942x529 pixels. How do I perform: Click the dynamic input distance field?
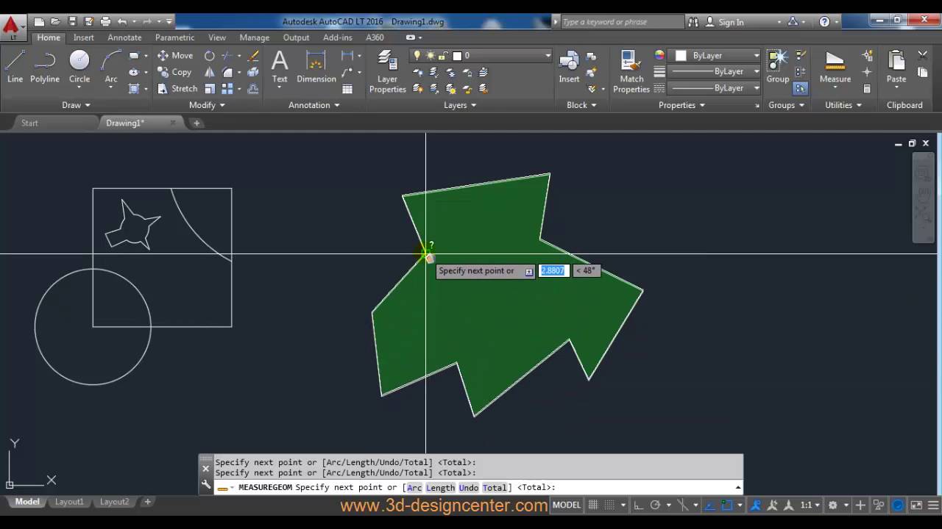pyautogui.click(x=553, y=270)
